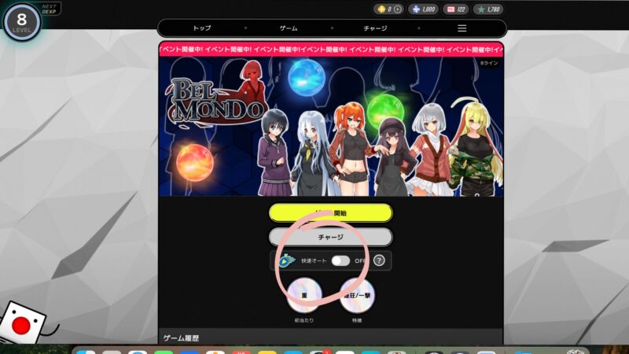Open the hamburger menu in navigation bar
Viewport: 629px width, 354px height.
pos(462,28)
